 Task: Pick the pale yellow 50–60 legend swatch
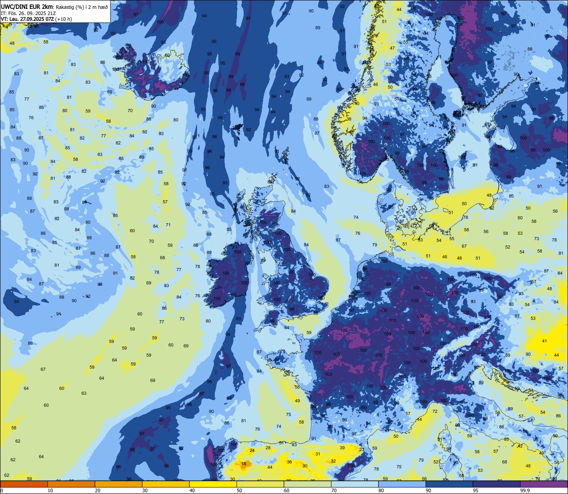pos(260,484)
